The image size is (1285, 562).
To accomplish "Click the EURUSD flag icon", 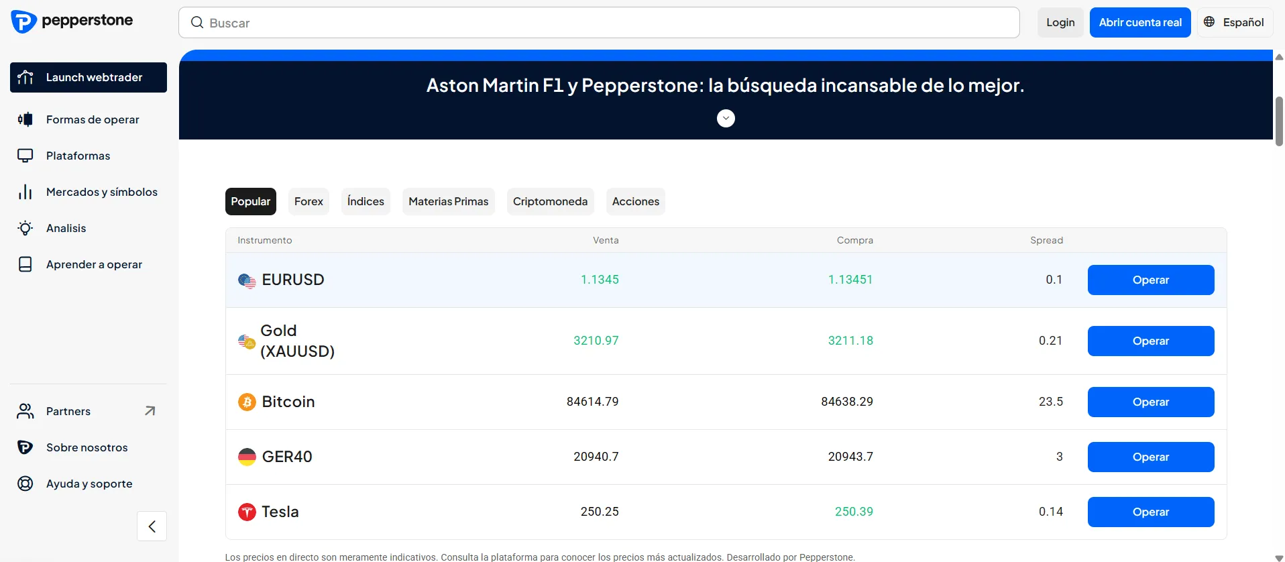I will tap(247, 280).
